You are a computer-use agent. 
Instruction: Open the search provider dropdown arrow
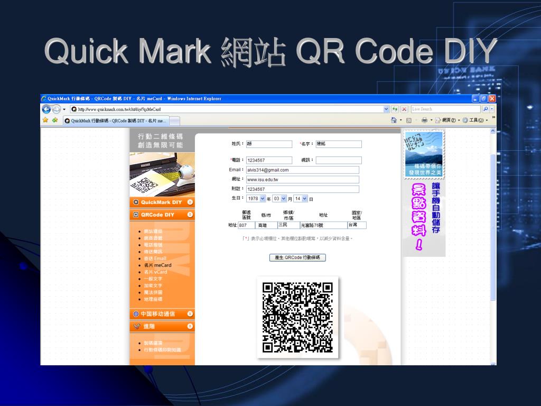point(492,109)
